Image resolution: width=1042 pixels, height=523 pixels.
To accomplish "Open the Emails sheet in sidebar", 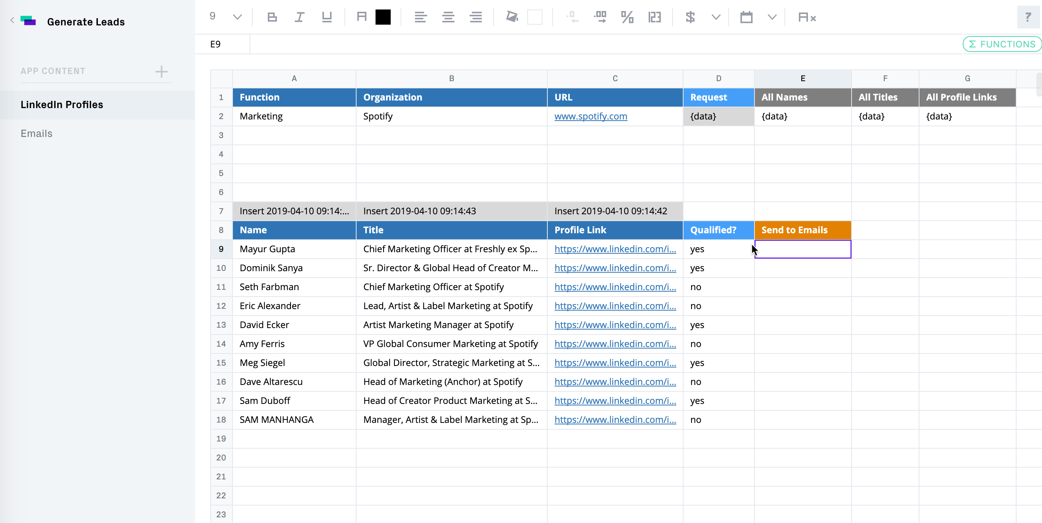I will pos(36,133).
